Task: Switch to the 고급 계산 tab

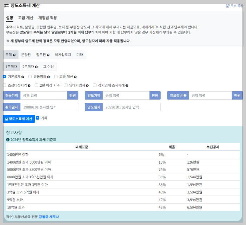Action: point(26,18)
